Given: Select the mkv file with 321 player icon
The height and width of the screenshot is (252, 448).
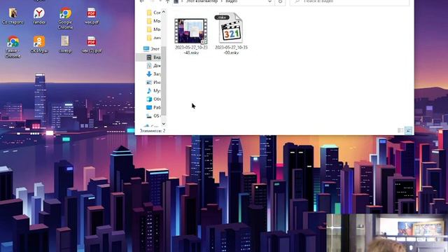Looking at the screenshot, I should tap(231, 28).
